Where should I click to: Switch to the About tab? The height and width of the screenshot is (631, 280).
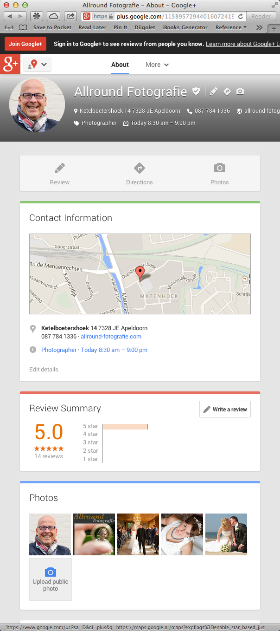tap(120, 65)
